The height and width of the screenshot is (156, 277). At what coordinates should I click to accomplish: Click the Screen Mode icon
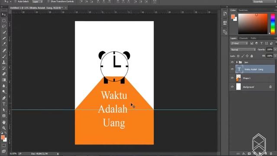pyautogui.click(x=4, y=151)
